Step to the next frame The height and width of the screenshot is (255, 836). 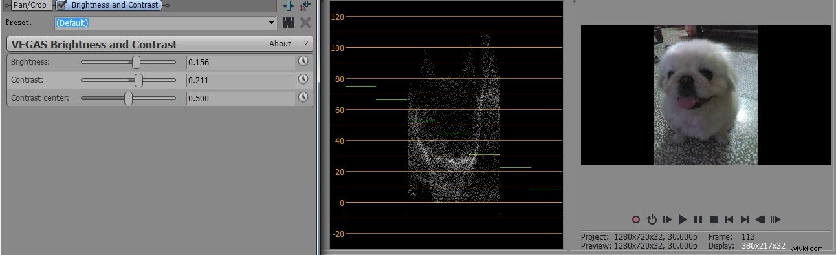pos(776,219)
